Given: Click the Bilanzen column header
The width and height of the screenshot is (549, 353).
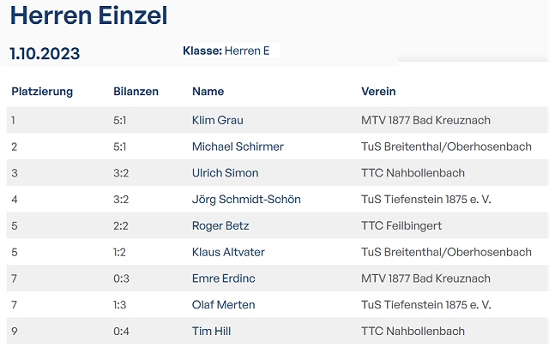Looking at the screenshot, I should tap(136, 92).
